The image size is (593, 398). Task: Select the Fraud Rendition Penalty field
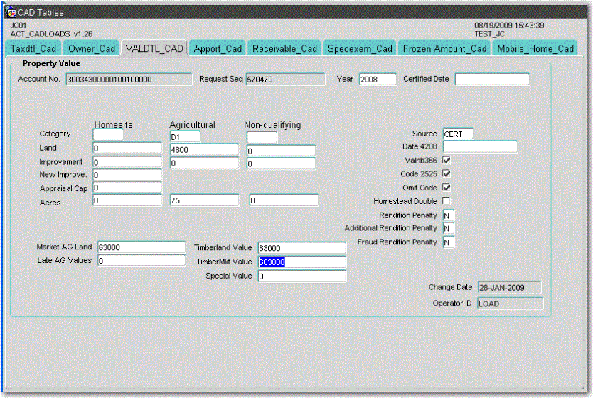coord(448,242)
